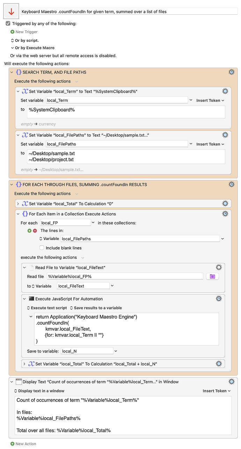This screenshot has width=241, height=449.
Task: Open the local_FP variable dropdown arrow
Action: tap(93, 222)
